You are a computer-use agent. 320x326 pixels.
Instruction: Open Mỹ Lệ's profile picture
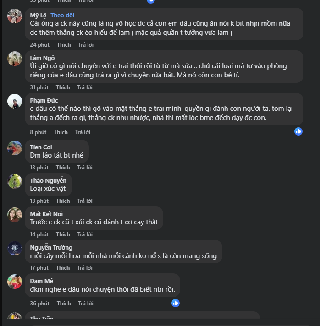point(15,16)
